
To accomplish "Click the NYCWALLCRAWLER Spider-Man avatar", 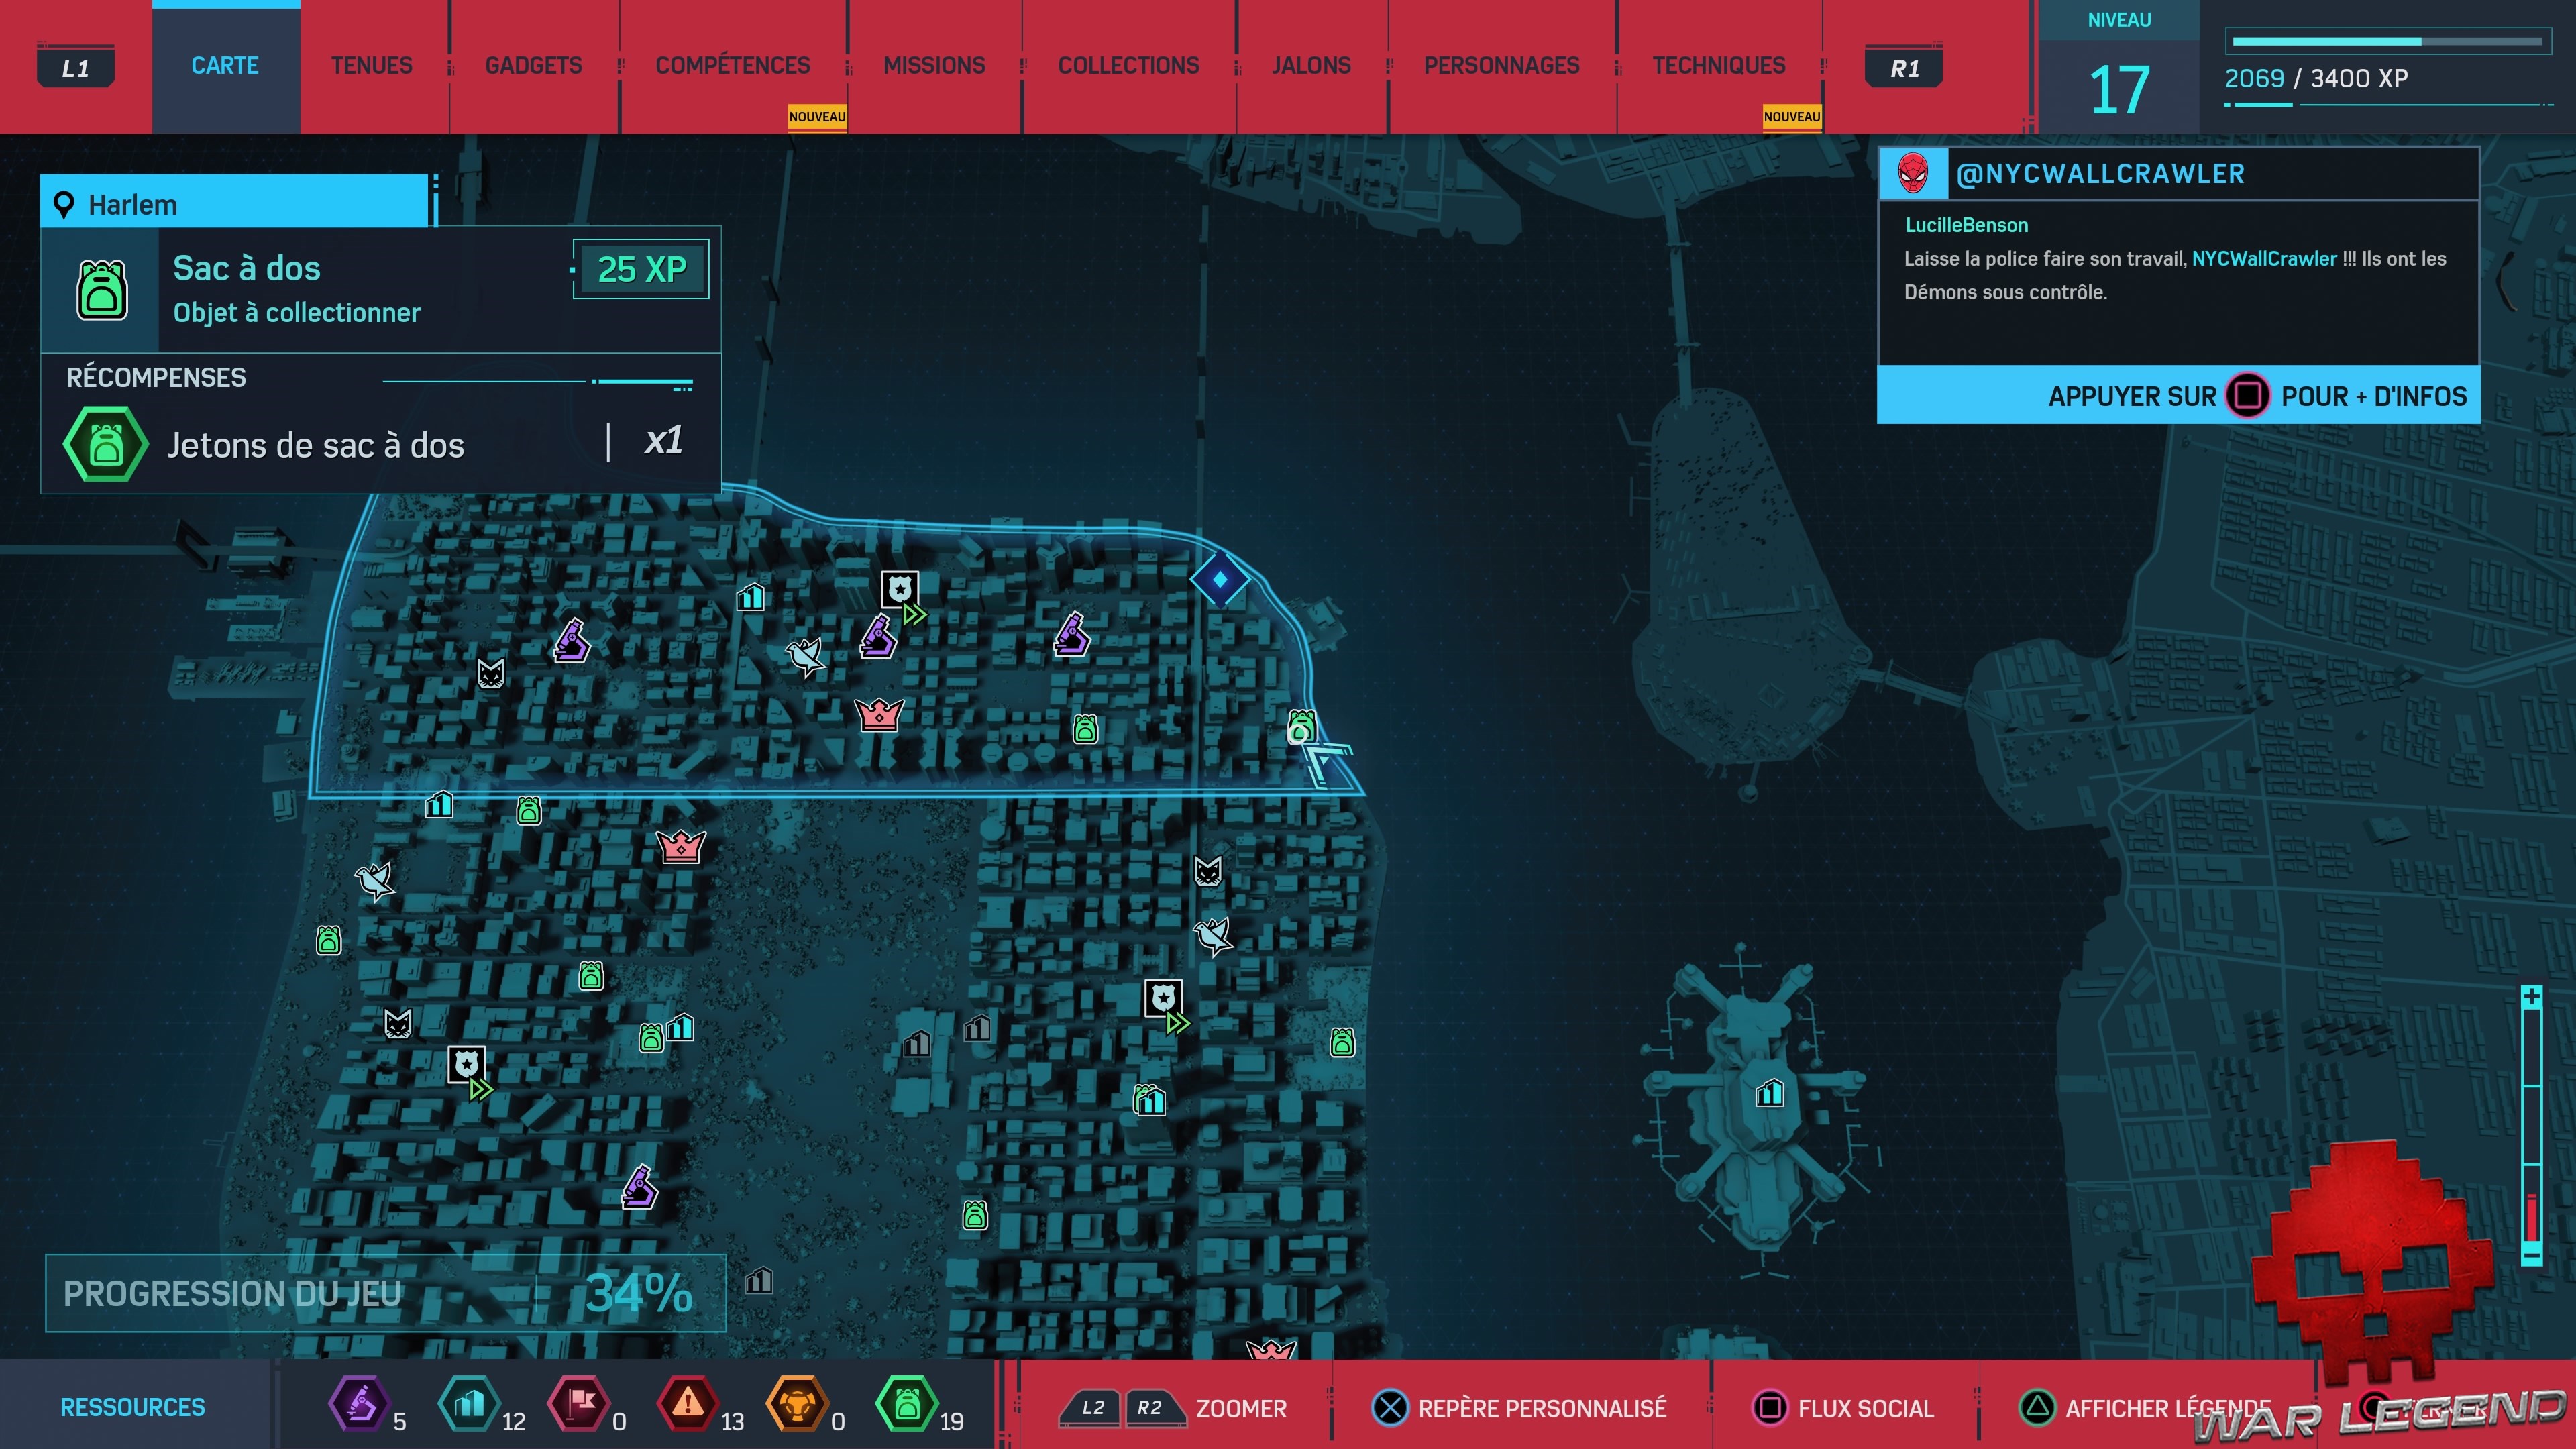I will [x=1913, y=174].
